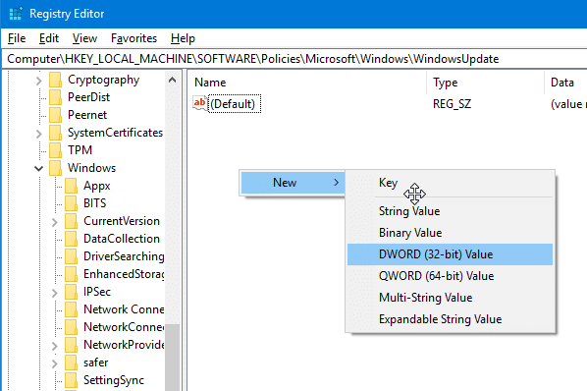Click the Network Connections folder icon
The height and width of the screenshot is (391, 587).
[x=71, y=309]
